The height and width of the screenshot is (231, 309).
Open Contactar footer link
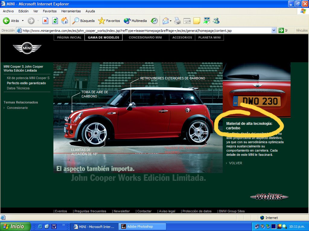[x=144, y=211]
